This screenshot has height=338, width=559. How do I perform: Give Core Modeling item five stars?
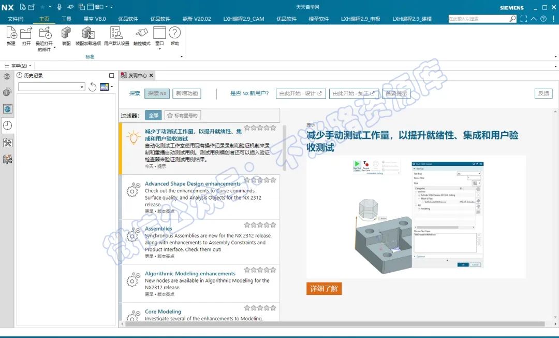click(273, 307)
